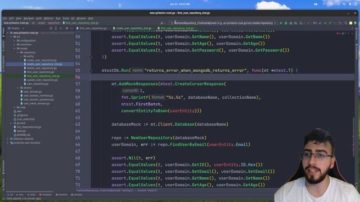Open the Run tool window at bottom
The height and width of the screenshot is (202, 360).
[20, 195]
